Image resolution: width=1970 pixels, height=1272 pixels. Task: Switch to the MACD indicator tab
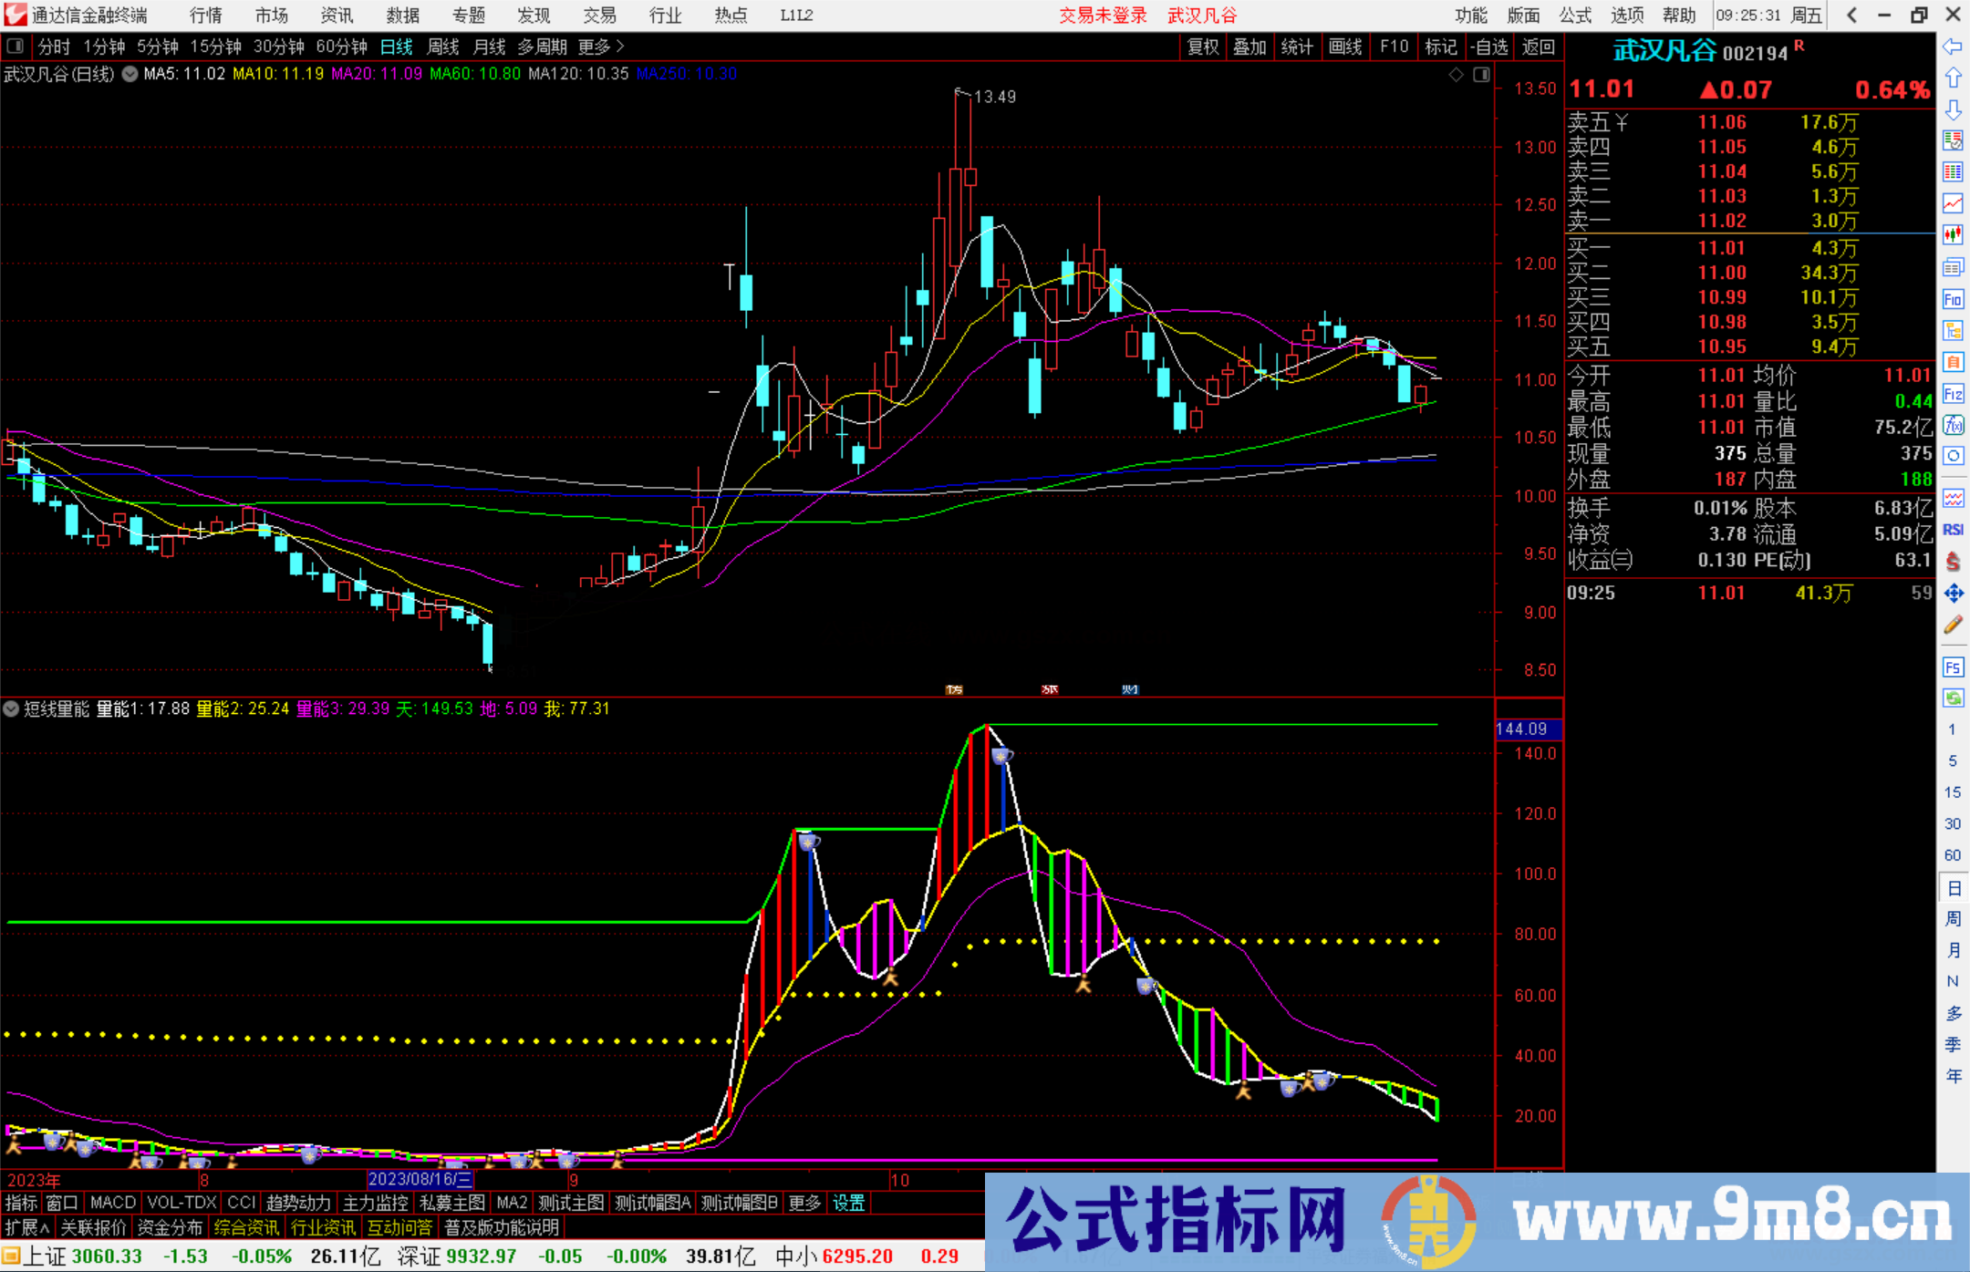pos(112,1203)
